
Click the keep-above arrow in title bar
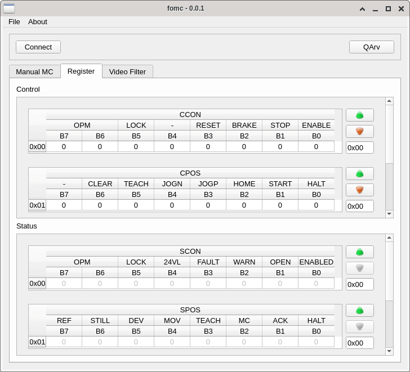tap(362, 9)
